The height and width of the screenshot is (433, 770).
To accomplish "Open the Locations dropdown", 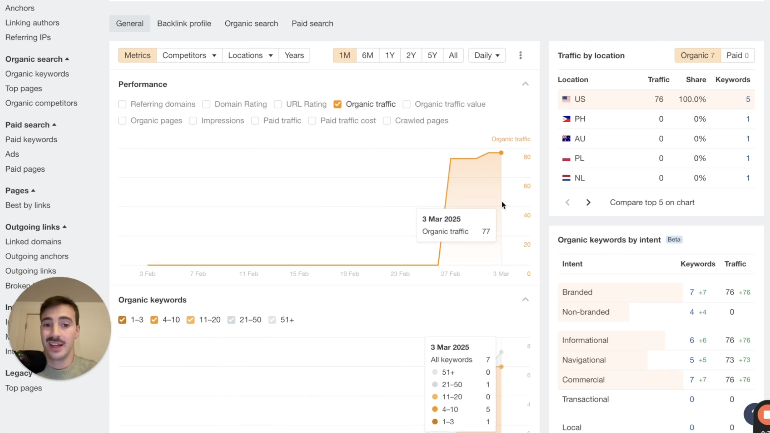I will point(250,55).
